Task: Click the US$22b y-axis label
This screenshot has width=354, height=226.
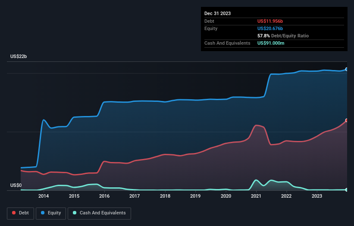Action: click(19, 56)
